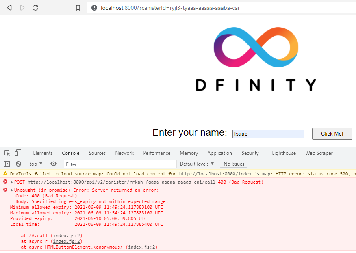Click the red error icon beside Uncaught
Screen dimensions: 356x253
[x=5, y=190]
